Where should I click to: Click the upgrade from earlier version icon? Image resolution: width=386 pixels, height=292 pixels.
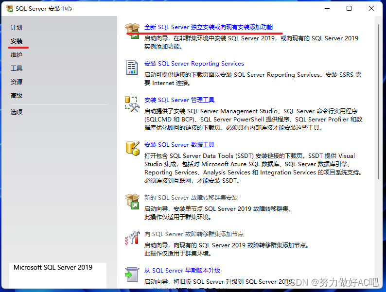point(132,275)
